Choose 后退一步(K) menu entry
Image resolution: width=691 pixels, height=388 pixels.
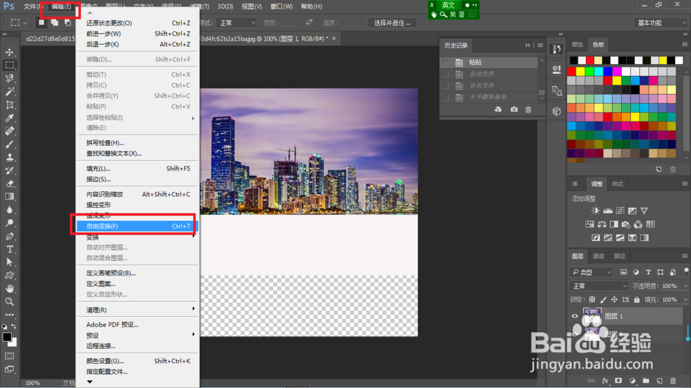[x=138, y=44]
